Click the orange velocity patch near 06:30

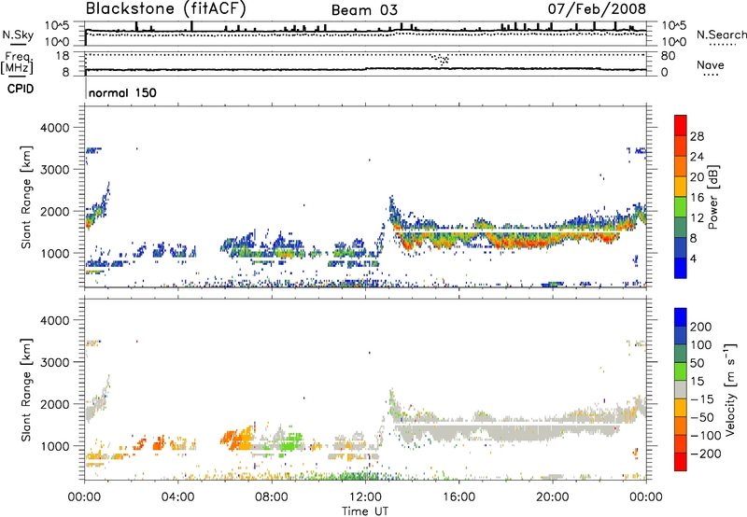237,438
